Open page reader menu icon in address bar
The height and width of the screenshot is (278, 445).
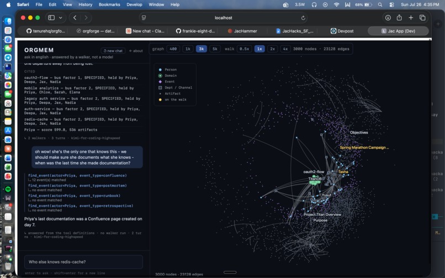144,18
